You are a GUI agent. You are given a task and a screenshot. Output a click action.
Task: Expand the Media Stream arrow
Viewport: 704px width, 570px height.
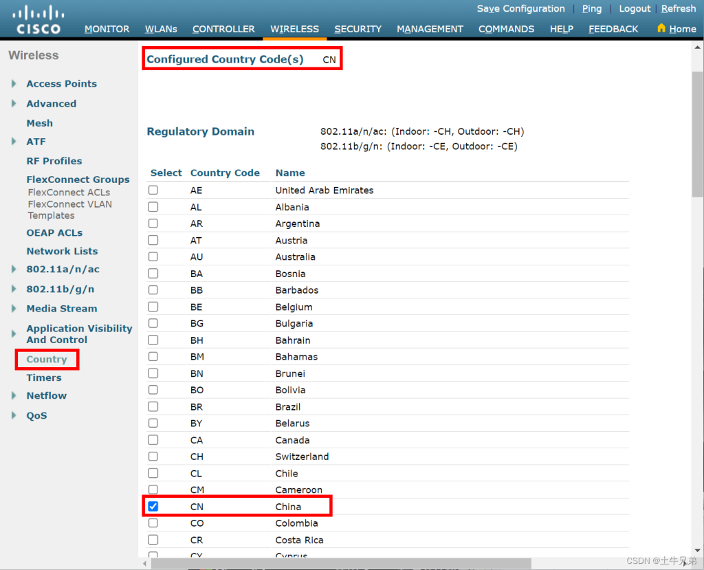point(14,309)
